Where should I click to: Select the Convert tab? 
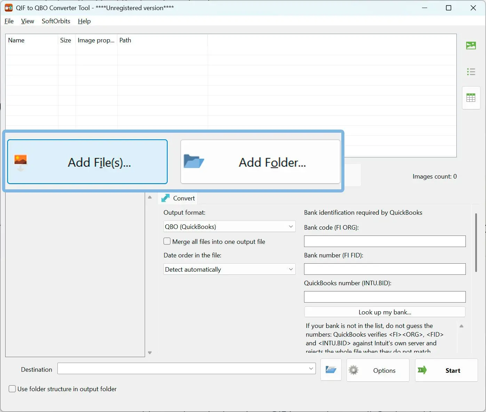point(178,198)
